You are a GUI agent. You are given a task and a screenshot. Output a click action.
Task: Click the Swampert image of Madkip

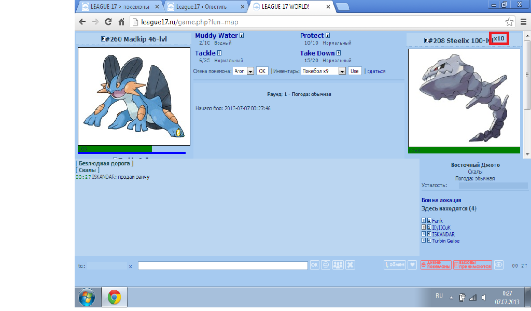[134, 96]
